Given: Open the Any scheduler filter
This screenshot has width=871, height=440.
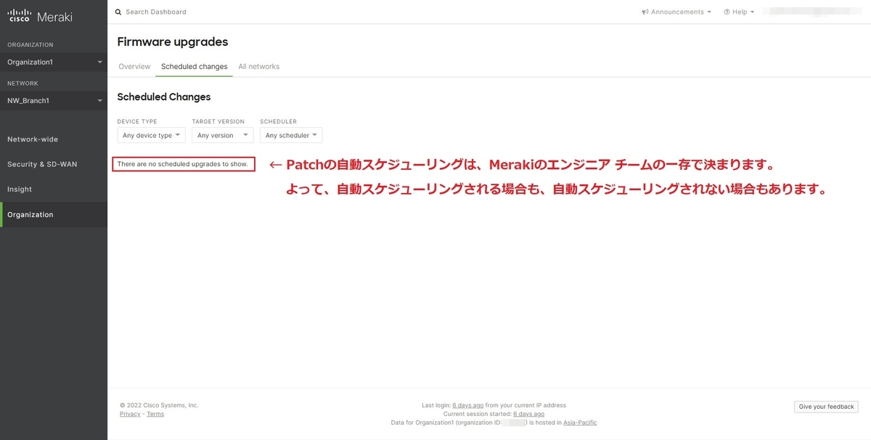Looking at the screenshot, I should (x=291, y=135).
